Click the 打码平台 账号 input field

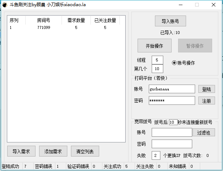[x=172, y=89]
